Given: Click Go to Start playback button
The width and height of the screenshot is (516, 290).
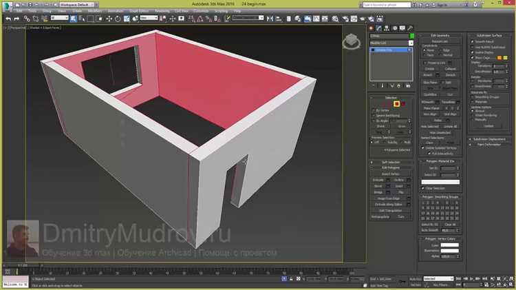Looking at the screenshot, I should (458, 279).
